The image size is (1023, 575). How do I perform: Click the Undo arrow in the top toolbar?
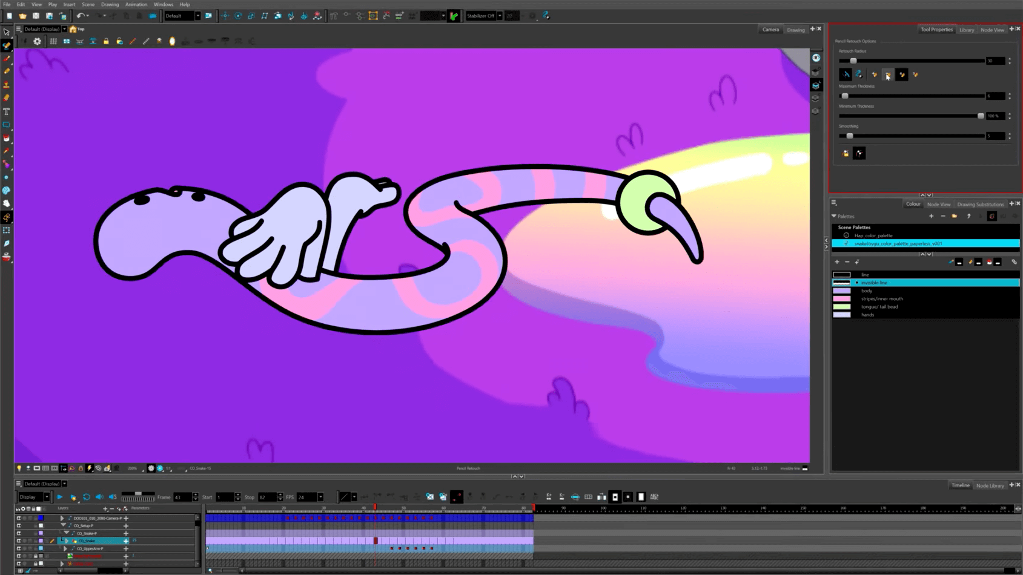point(79,16)
